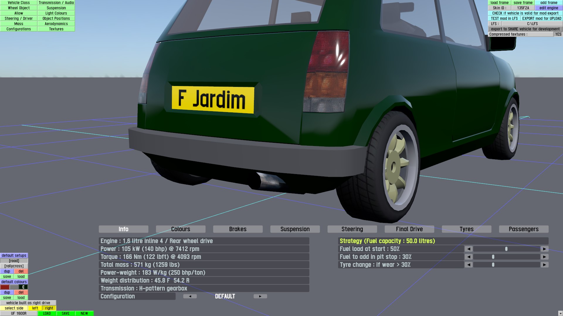Switch to the Suspension tab
This screenshot has width=563, height=316.
point(295,229)
